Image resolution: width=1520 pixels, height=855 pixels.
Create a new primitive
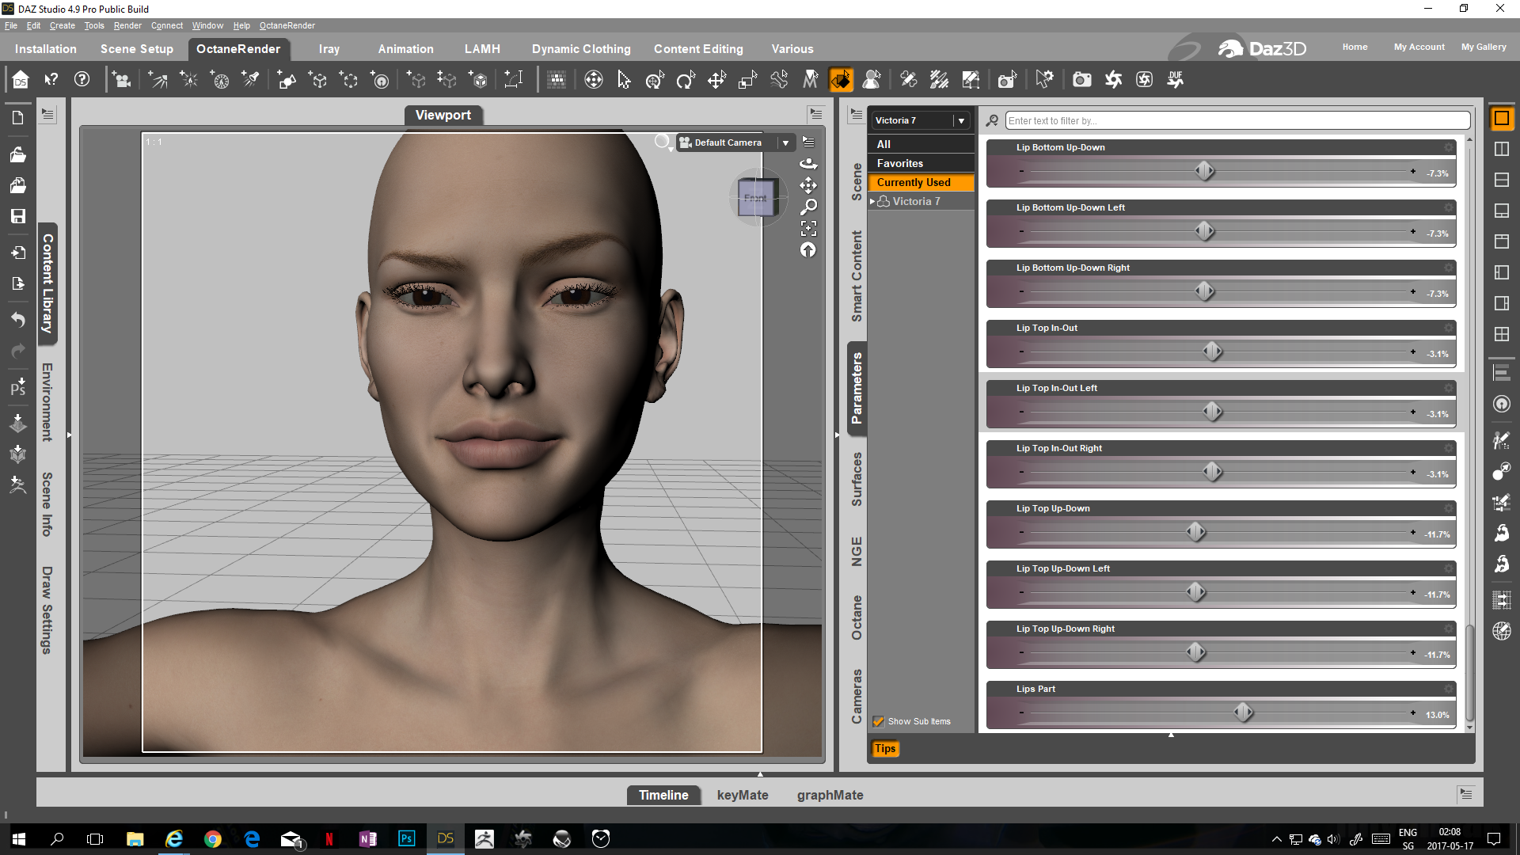(287, 79)
